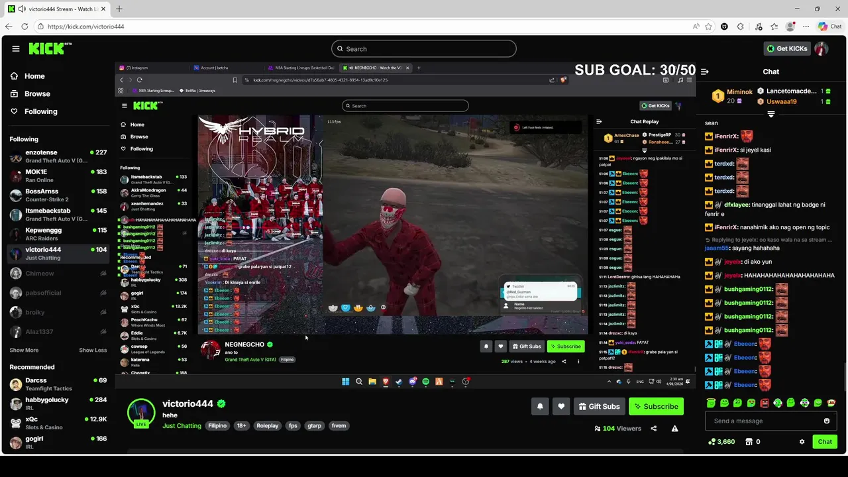Open Miminok in gifter leaderboard
This screenshot has width=848, height=477.
click(x=739, y=92)
